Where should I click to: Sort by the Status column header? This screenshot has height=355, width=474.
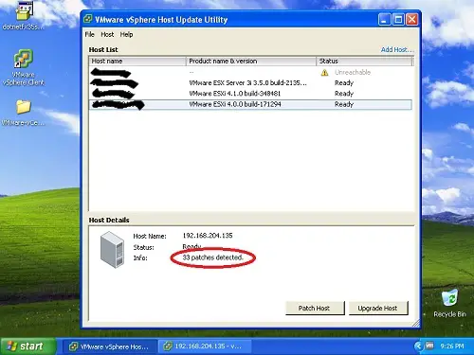[364, 62]
